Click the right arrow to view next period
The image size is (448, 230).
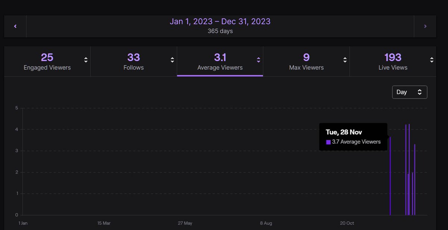point(426,26)
